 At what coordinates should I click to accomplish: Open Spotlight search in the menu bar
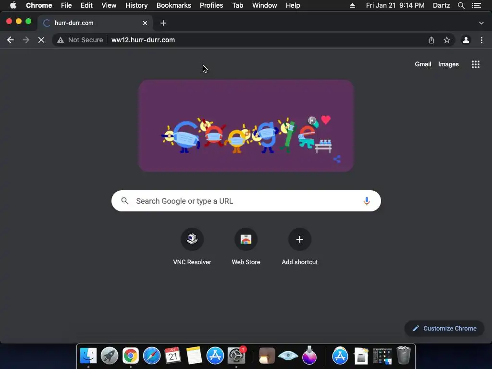coord(461,5)
